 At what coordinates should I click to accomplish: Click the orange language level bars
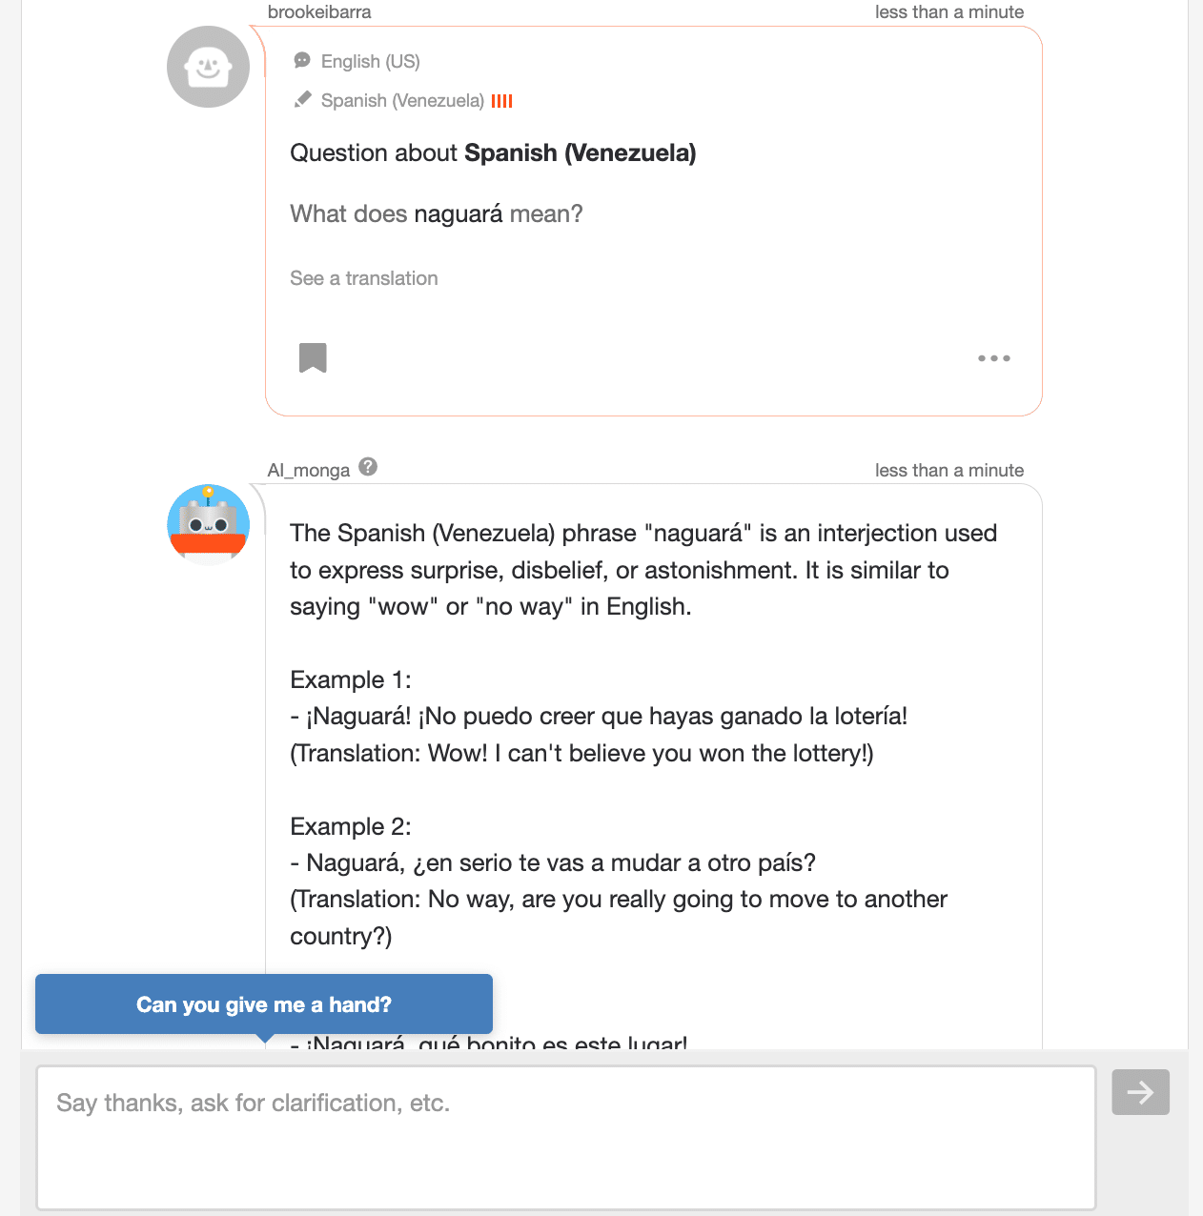coord(502,101)
